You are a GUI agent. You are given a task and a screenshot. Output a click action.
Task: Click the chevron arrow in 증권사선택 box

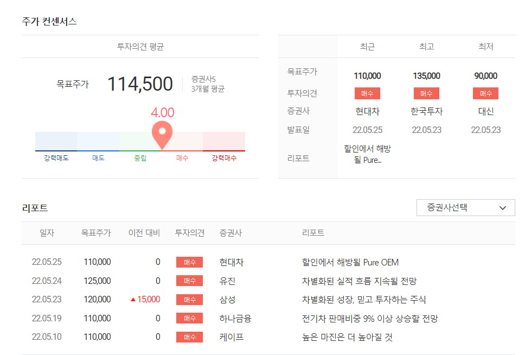pos(502,208)
